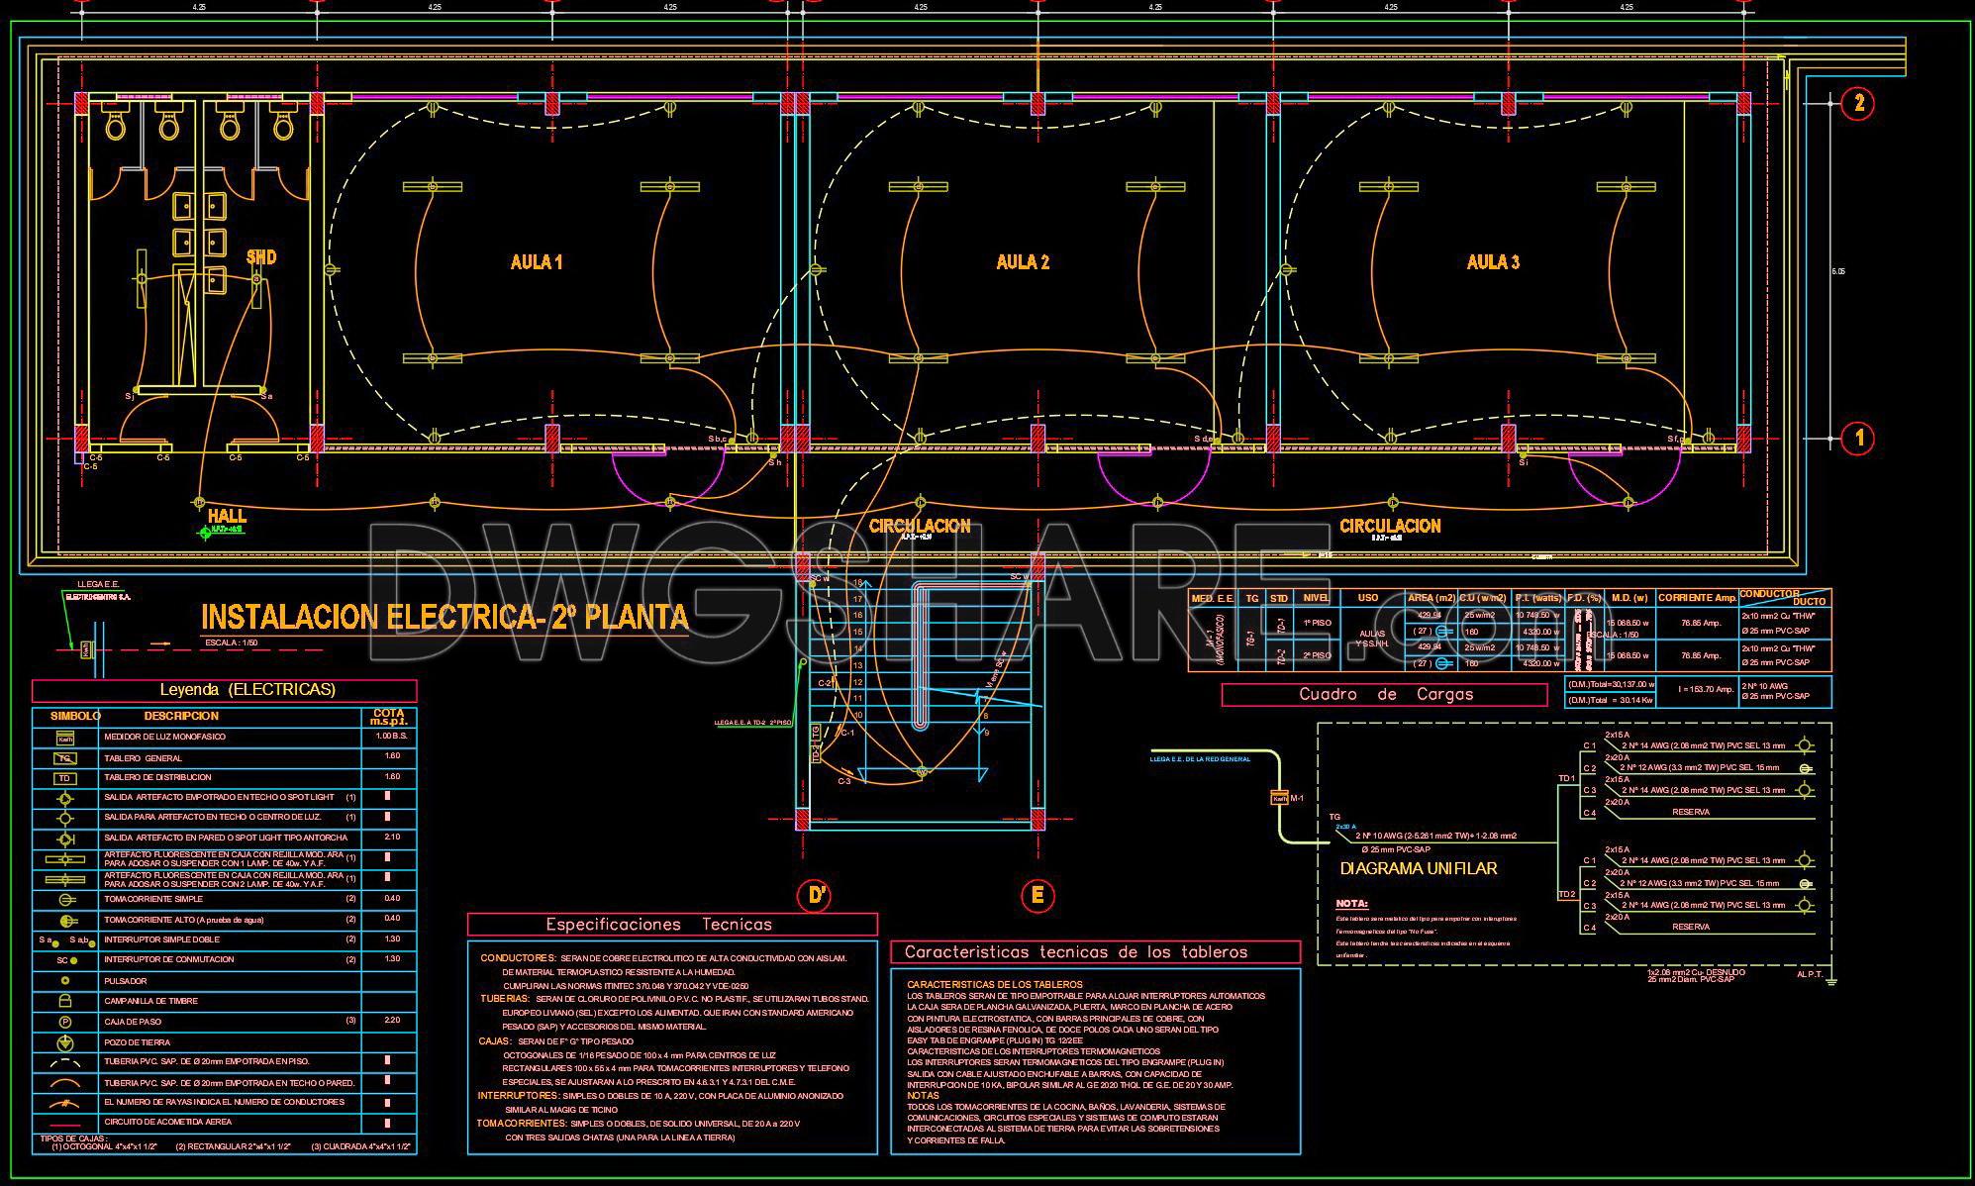Select the TABLERO GENERAL description row
The height and width of the screenshot is (1186, 1975).
(143, 758)
